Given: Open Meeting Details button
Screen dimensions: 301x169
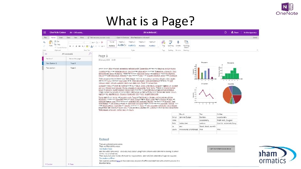Looking at the screenshot, I should coord(186,44).
